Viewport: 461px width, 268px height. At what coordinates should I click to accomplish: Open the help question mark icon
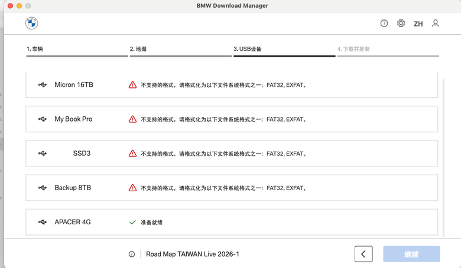coord(384,23)
